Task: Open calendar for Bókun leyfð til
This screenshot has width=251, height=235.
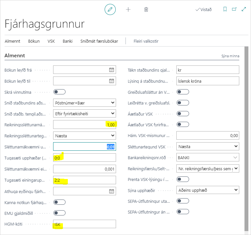Action: [x=111, y=81]
